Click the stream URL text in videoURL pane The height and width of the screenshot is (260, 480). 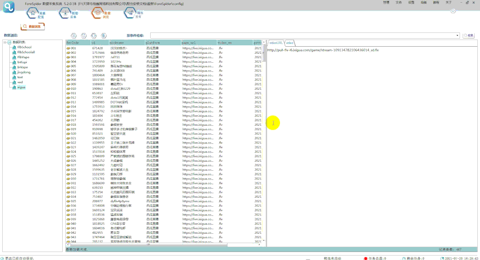[323, 50]
